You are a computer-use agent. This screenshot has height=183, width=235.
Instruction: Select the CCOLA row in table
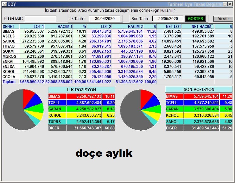[x=118, y=77]
